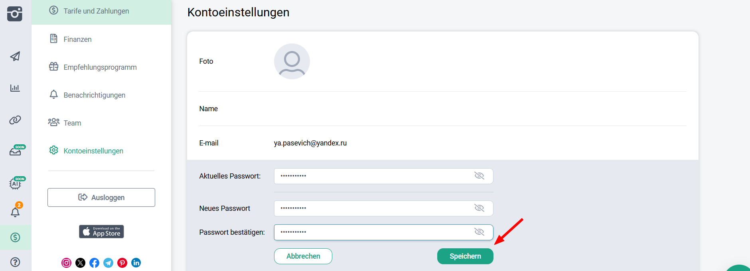The image size is (750, 271).
Task: Click the Pinterest social icon
Action: (x=122, y=263)
